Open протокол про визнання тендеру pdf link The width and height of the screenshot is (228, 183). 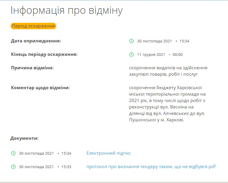tap(151, 167)
